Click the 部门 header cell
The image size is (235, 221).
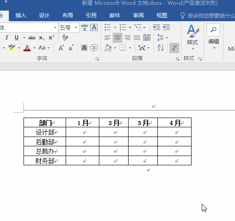click(x=45, y=122)
